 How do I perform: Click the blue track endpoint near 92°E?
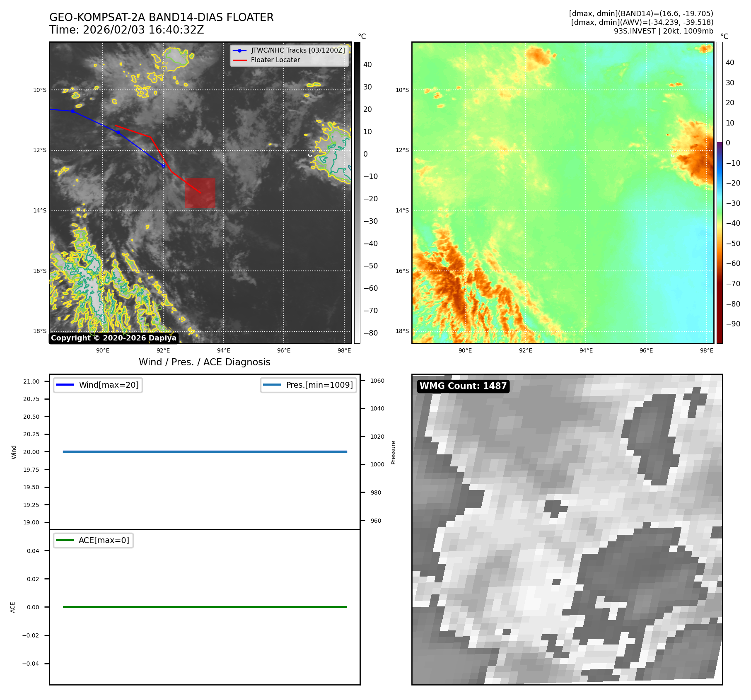click(x=163, y=166)
